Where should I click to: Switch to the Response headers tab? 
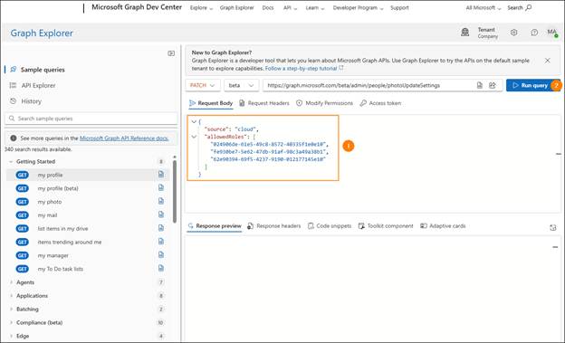(273, 226)
